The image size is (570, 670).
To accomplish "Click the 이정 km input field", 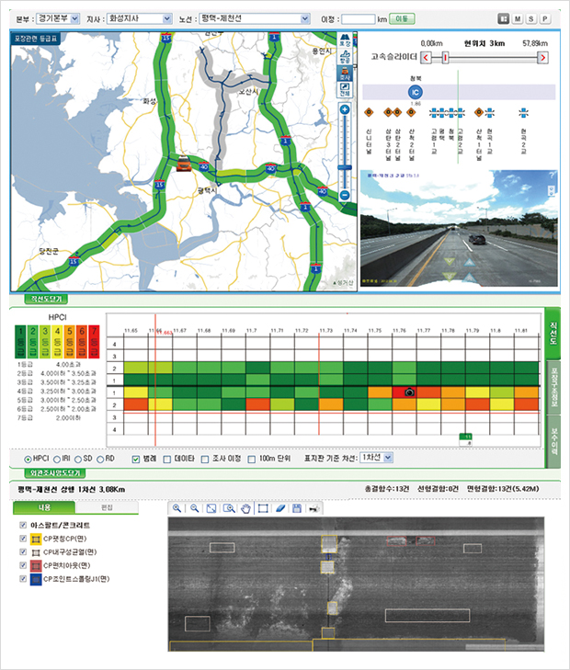I will (x=358, y=18).
